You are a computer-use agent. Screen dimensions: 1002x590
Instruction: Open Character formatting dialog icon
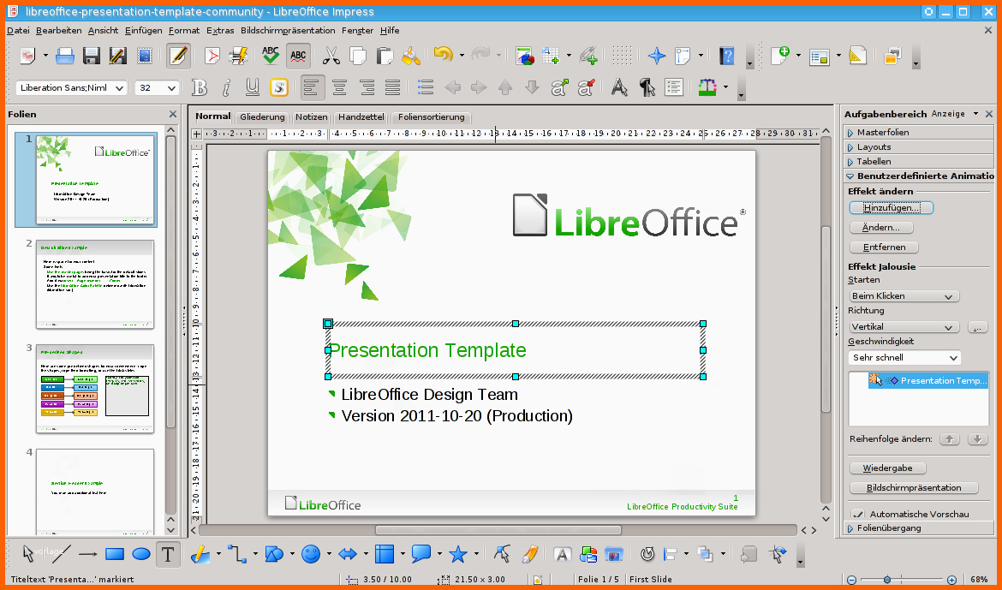[x=619, y=87]
